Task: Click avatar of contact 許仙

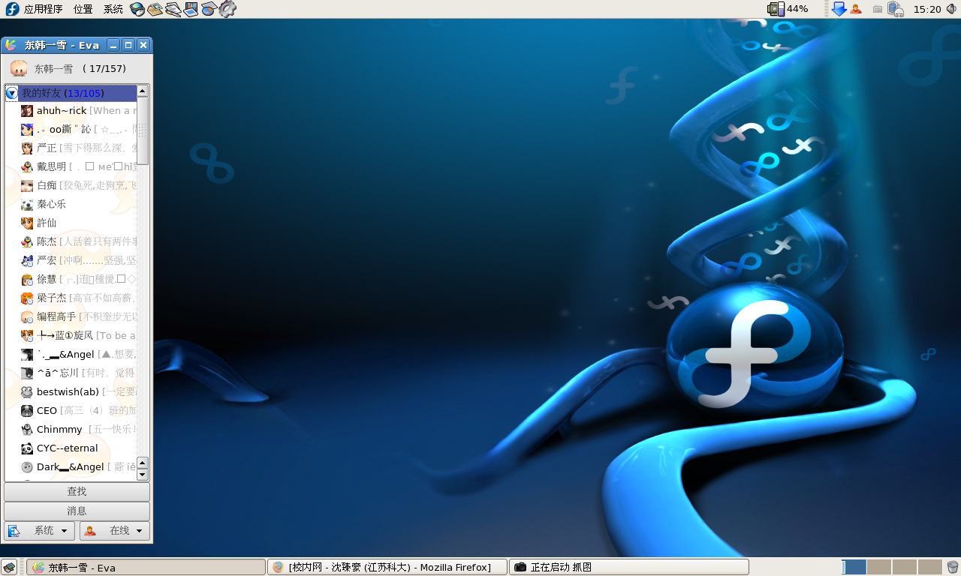Action: click(27, 223)
